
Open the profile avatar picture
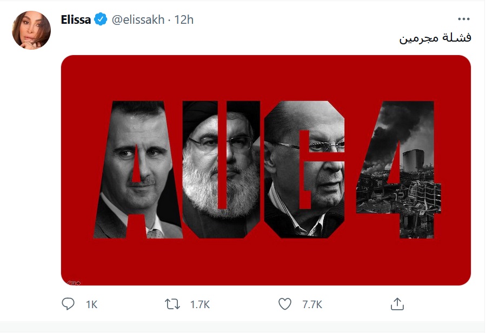[x=31, y=30]
